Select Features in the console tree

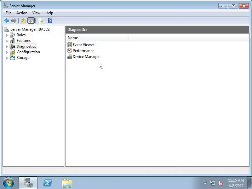coord(24,41)
